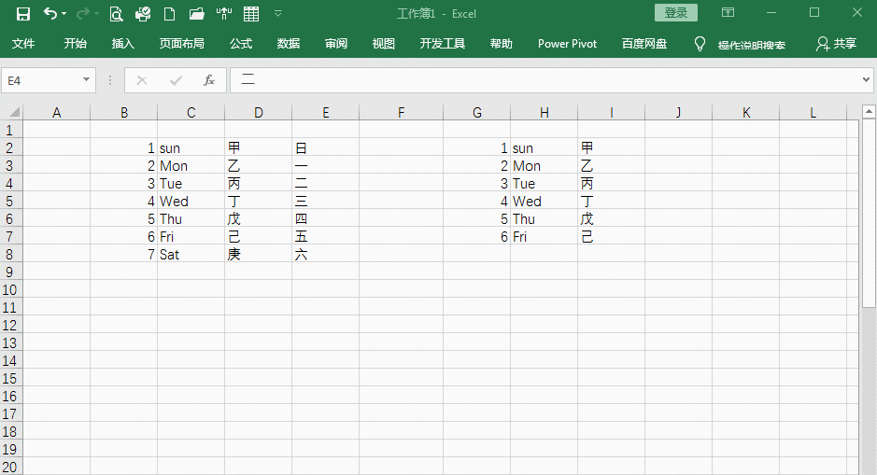Select cell C5 containing Wed
Image resolution: width=877 pixels, height=475 pixels.
pos(191,202)
